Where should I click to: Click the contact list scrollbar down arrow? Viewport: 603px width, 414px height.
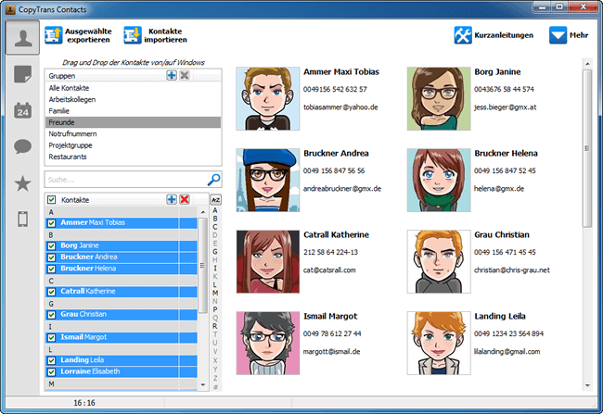pos(203,384)
